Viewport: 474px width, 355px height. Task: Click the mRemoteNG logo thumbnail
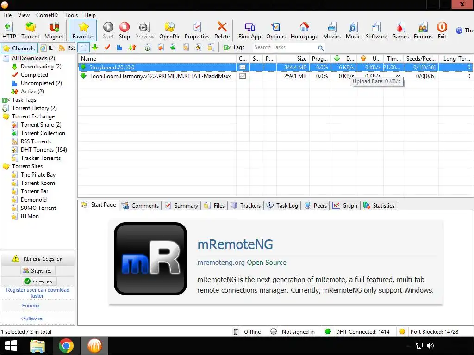(150, 259)
